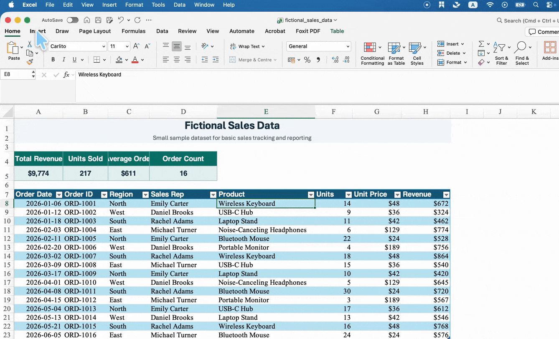This screenshot has height=339, width=559.
Task: Click the Search field in title bar
Action: 528,20
